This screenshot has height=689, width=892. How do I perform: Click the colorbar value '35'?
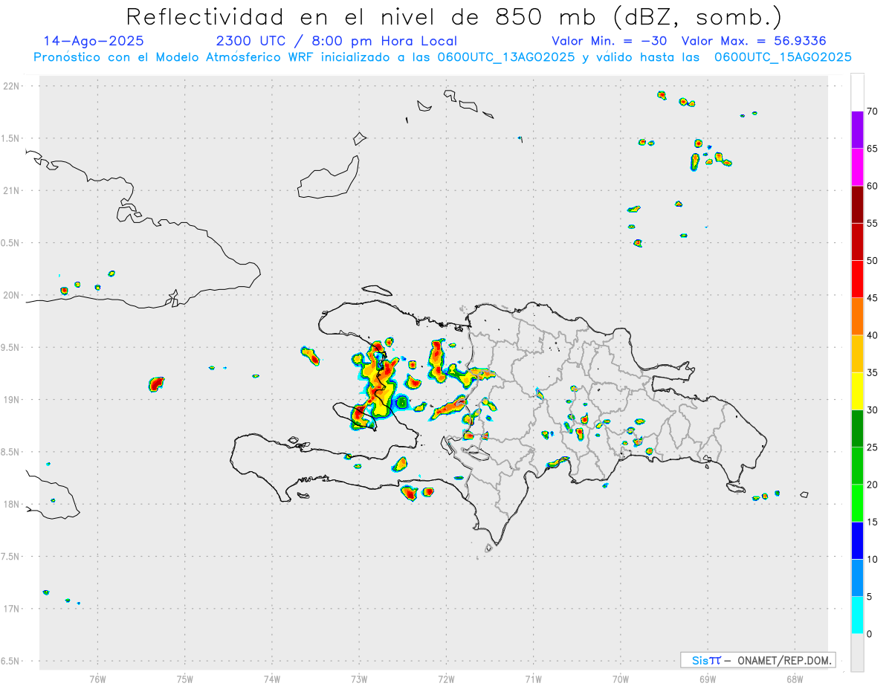[x=873, y=372]
